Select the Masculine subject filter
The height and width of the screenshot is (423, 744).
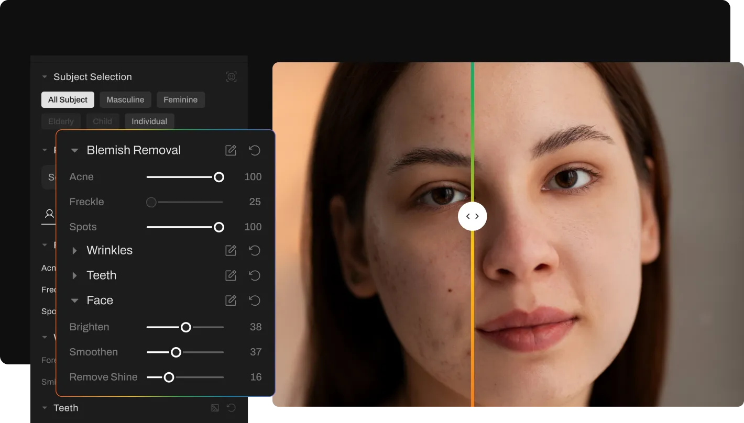click(x=125, y=99)
